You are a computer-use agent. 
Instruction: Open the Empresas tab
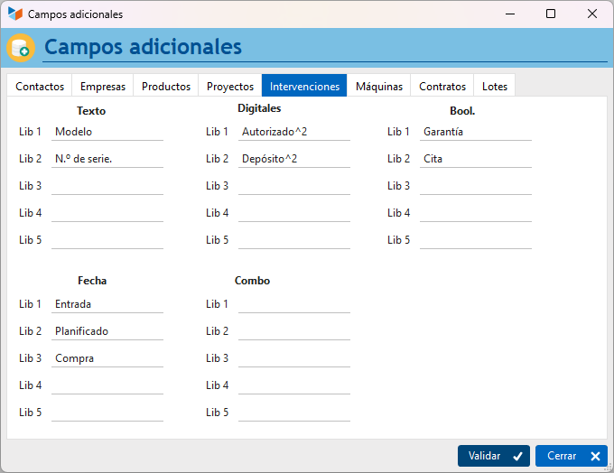(x=103, y=86)
